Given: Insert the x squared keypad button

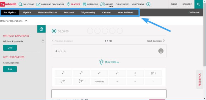Looking at the screenshot, I should tap(63, 74).
